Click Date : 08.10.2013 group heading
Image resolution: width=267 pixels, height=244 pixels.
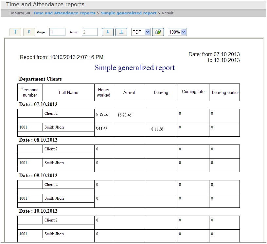38,140
